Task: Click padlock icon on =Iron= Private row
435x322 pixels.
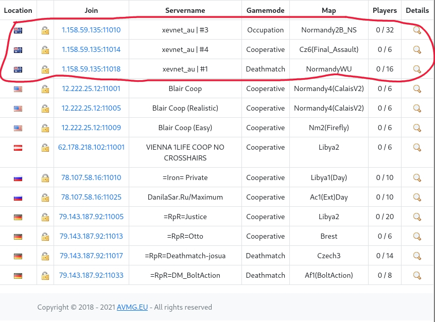Action: [x=45, y=178]
